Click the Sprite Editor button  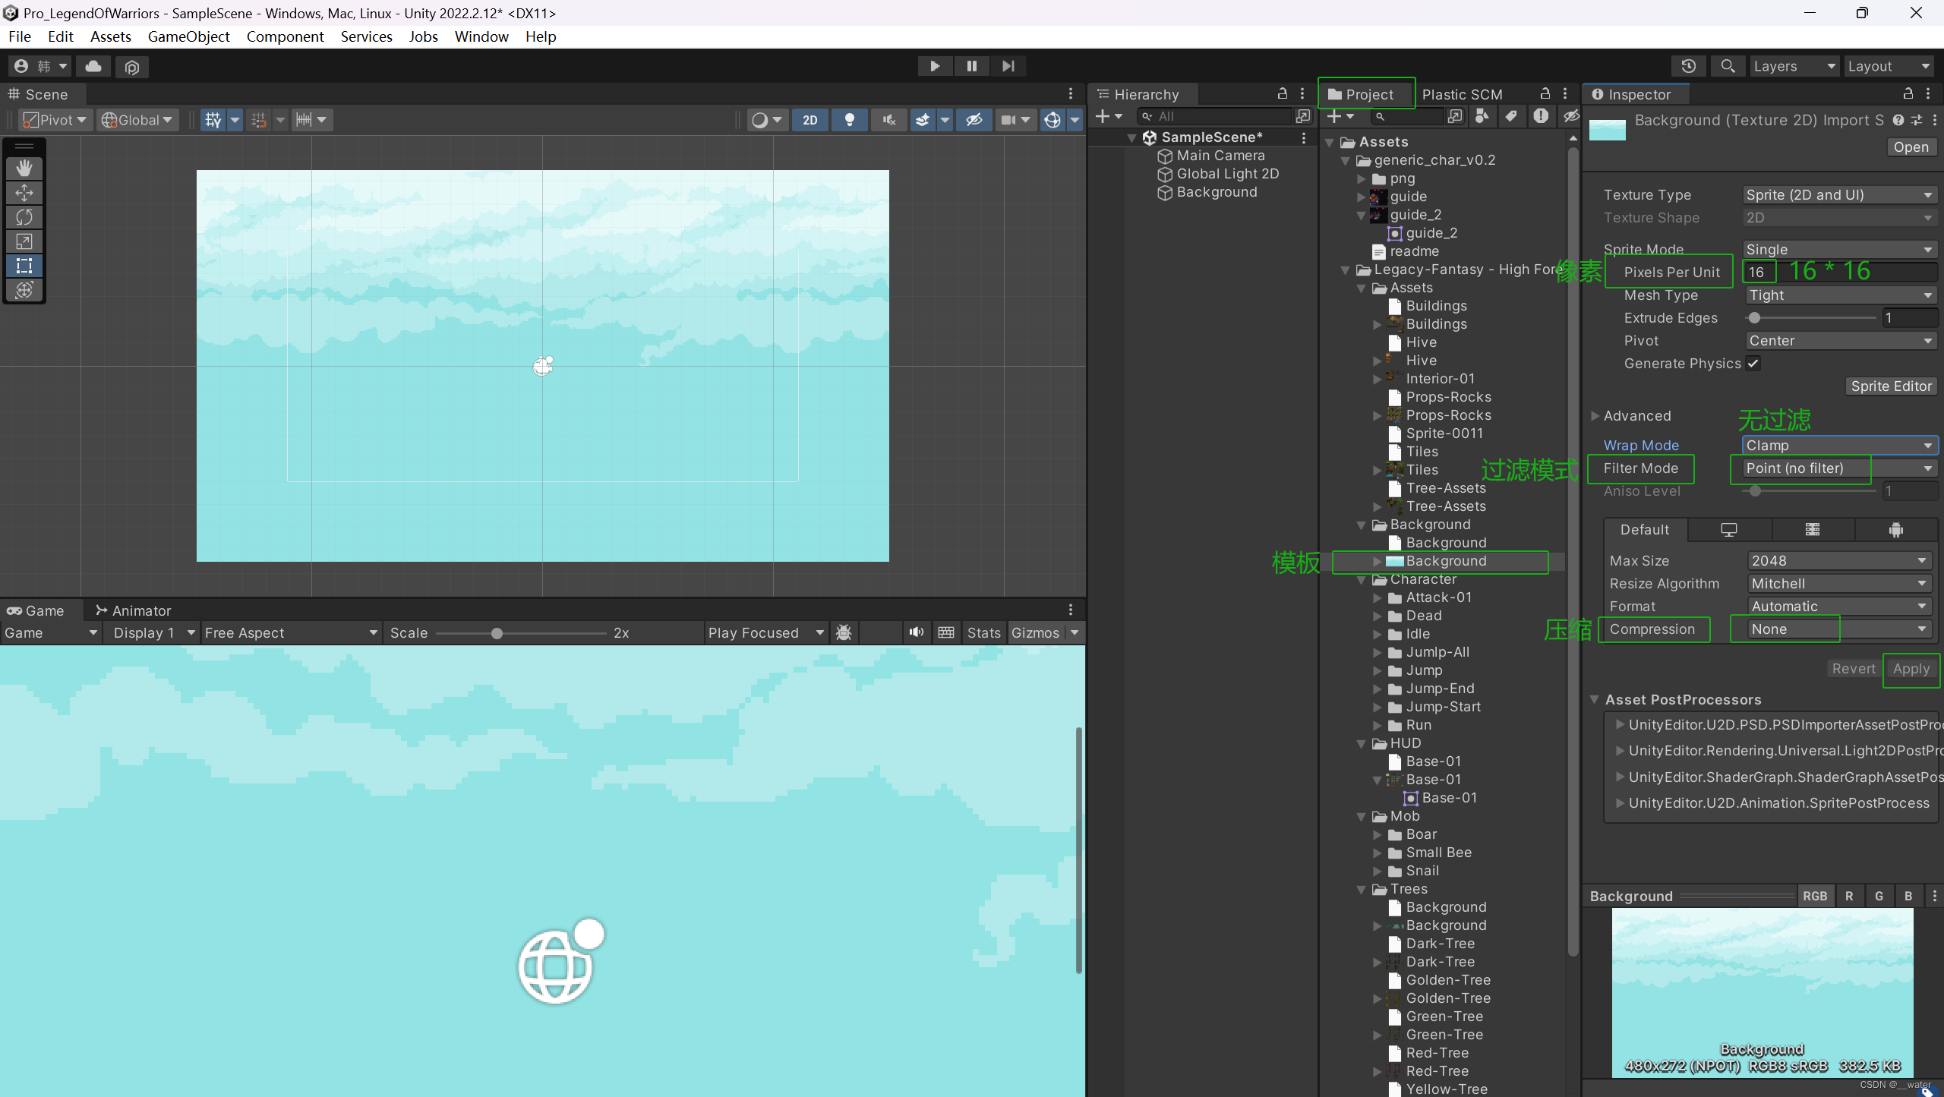tap(1890, 386)
